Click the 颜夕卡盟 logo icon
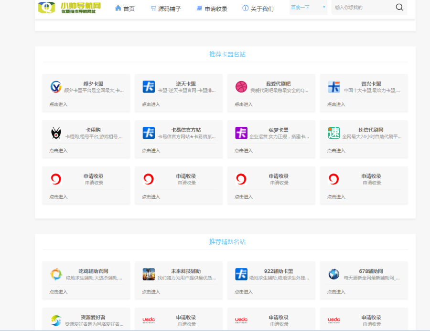This screenshot has width=430, height=331. (x=56, y=87)
